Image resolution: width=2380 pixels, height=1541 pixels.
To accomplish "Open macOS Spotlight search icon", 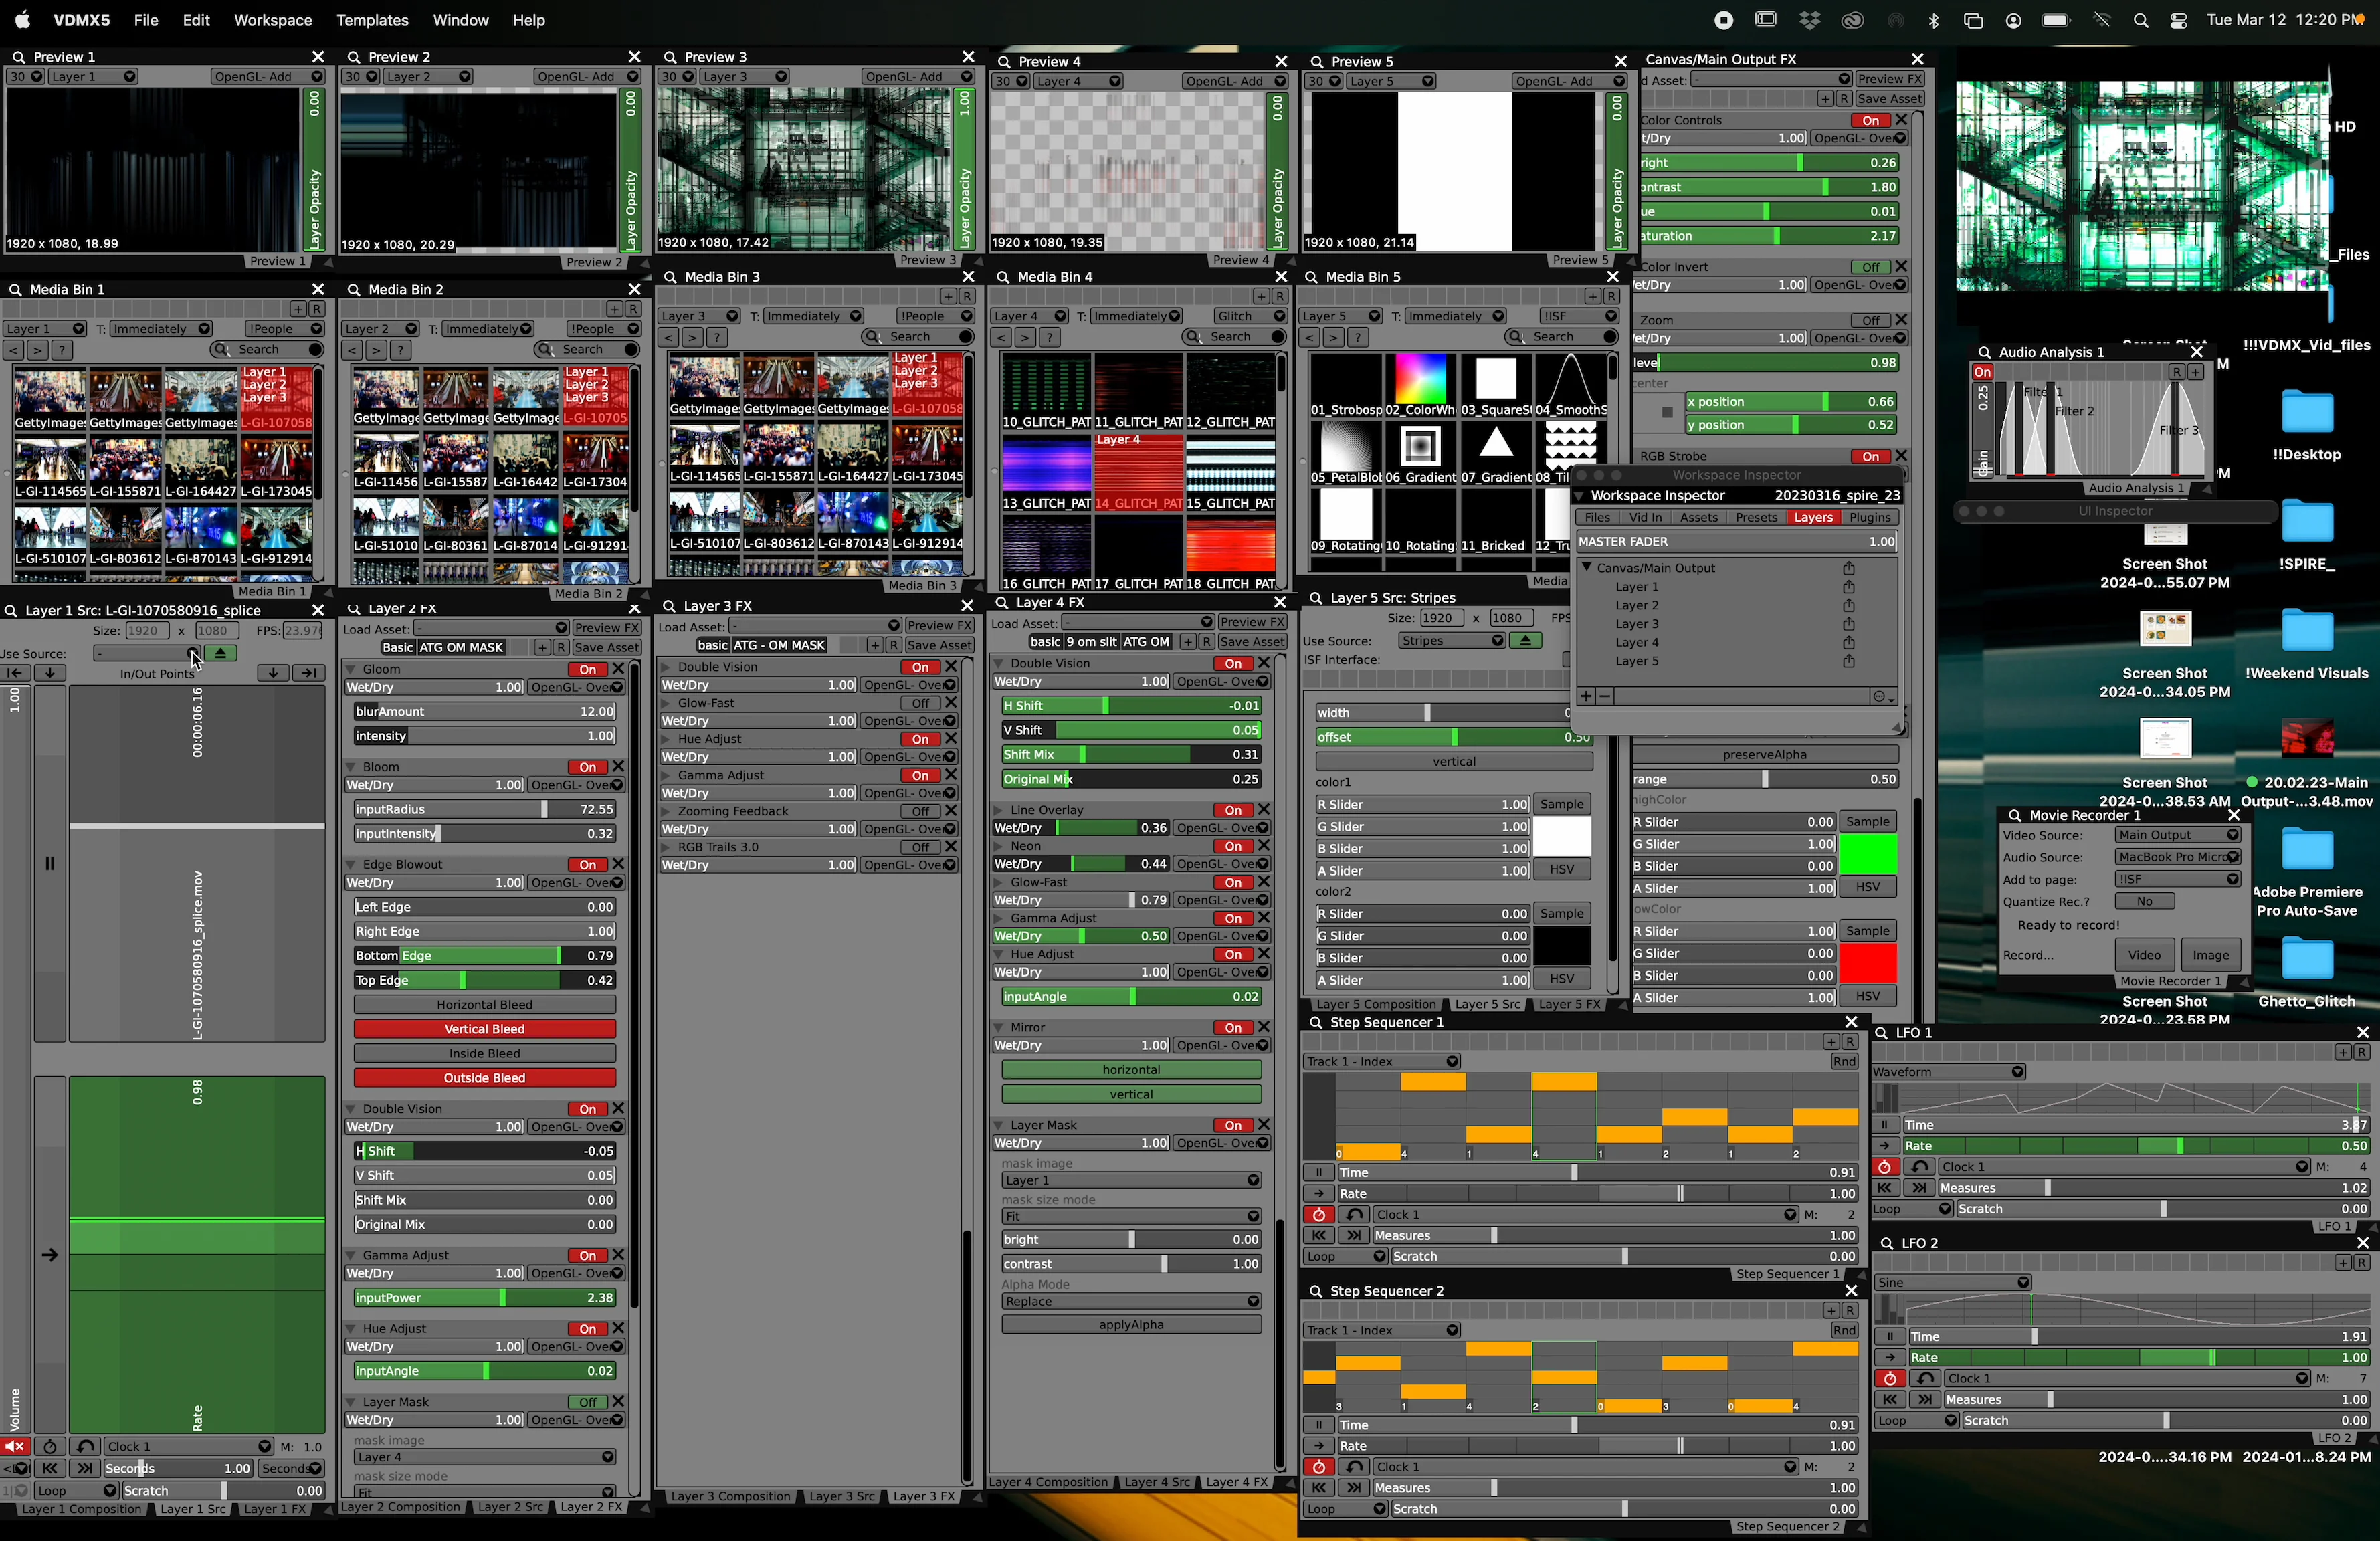I will tap(2140, 20).
